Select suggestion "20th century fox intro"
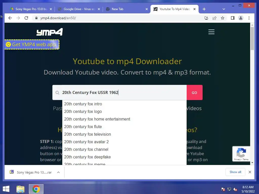The height and width of the screenshot is (194, 259). point(124,104)
